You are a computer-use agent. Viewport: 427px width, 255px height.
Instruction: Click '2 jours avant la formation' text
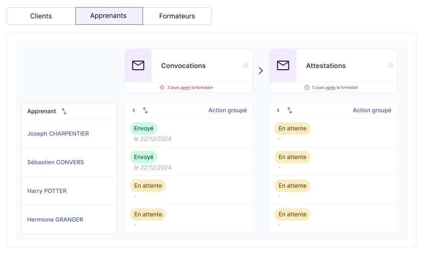190,87
